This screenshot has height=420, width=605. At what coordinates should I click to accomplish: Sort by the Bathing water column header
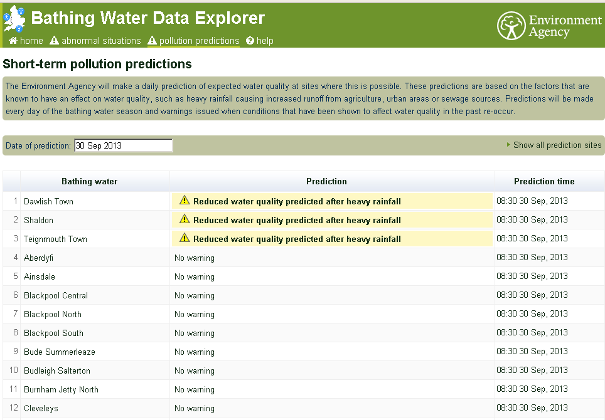pos(89,181)
